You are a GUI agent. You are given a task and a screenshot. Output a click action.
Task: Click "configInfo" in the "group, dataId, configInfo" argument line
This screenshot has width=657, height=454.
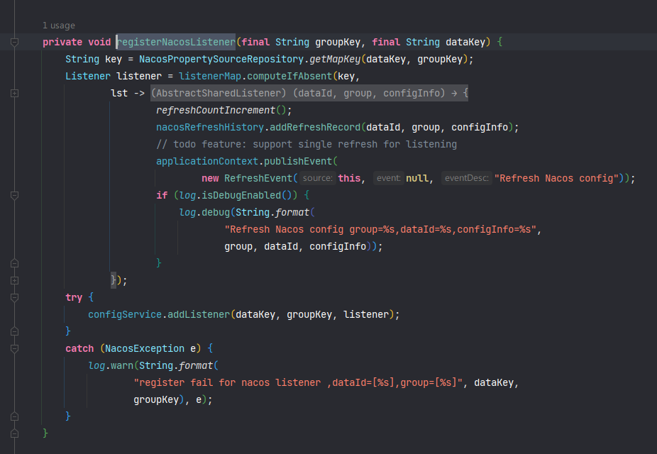338,247
